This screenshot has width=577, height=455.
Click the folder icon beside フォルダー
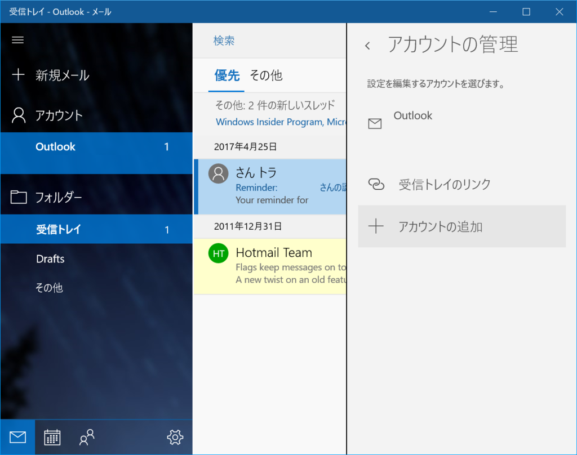coord(19,197)
